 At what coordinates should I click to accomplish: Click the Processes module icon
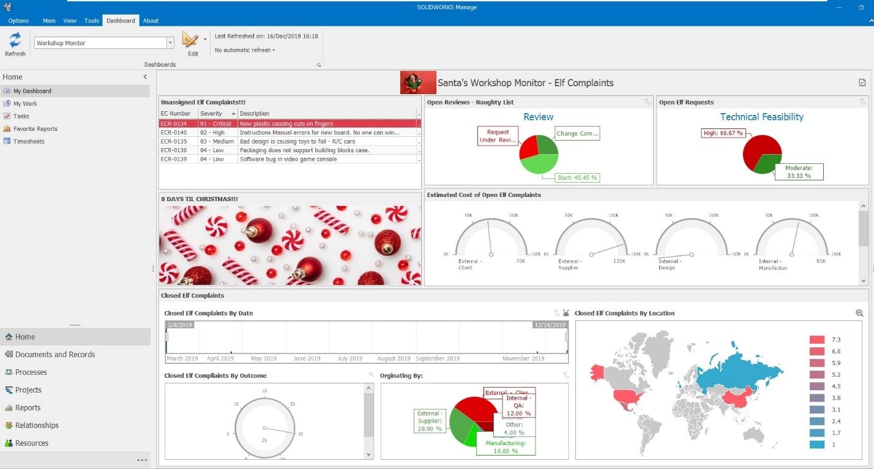[9, 372]
